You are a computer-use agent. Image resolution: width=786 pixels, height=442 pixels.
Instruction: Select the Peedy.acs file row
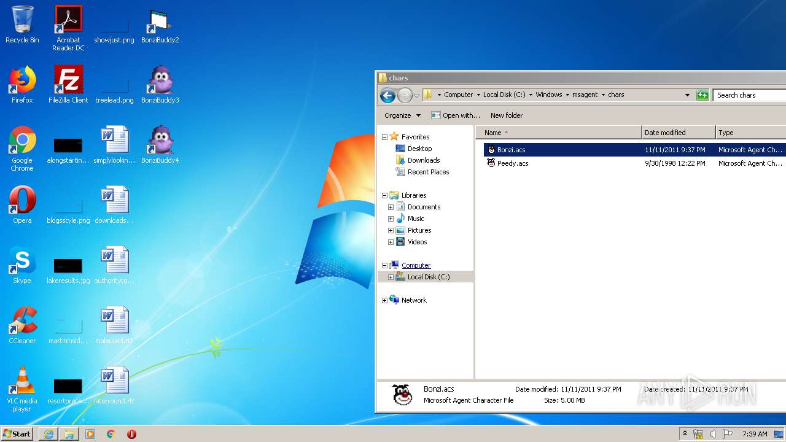point(634,163)
